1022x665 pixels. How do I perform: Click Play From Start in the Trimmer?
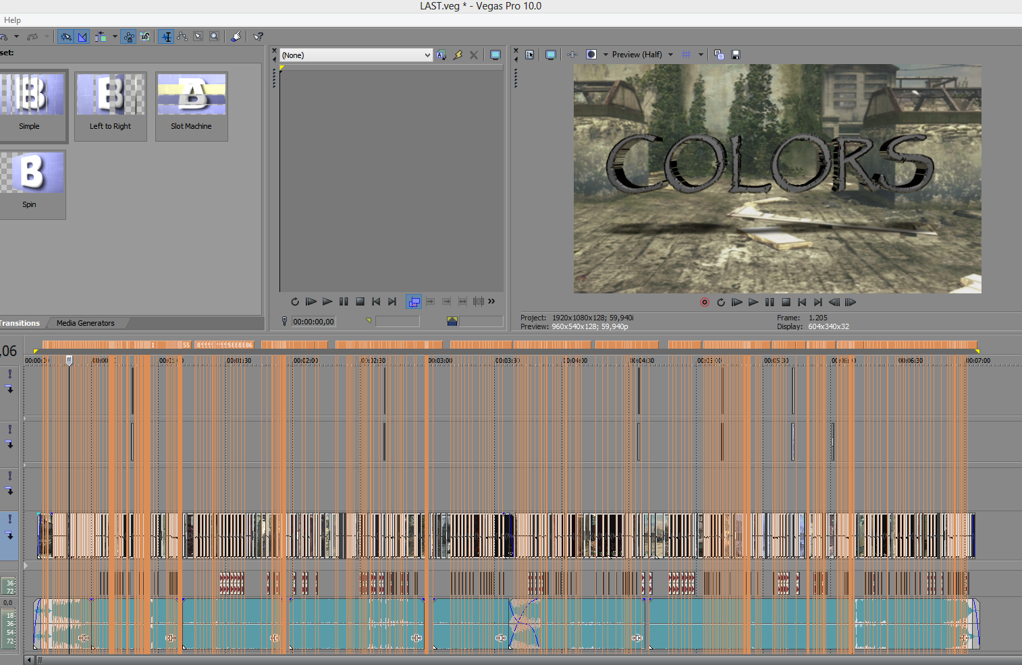[311, 301]
